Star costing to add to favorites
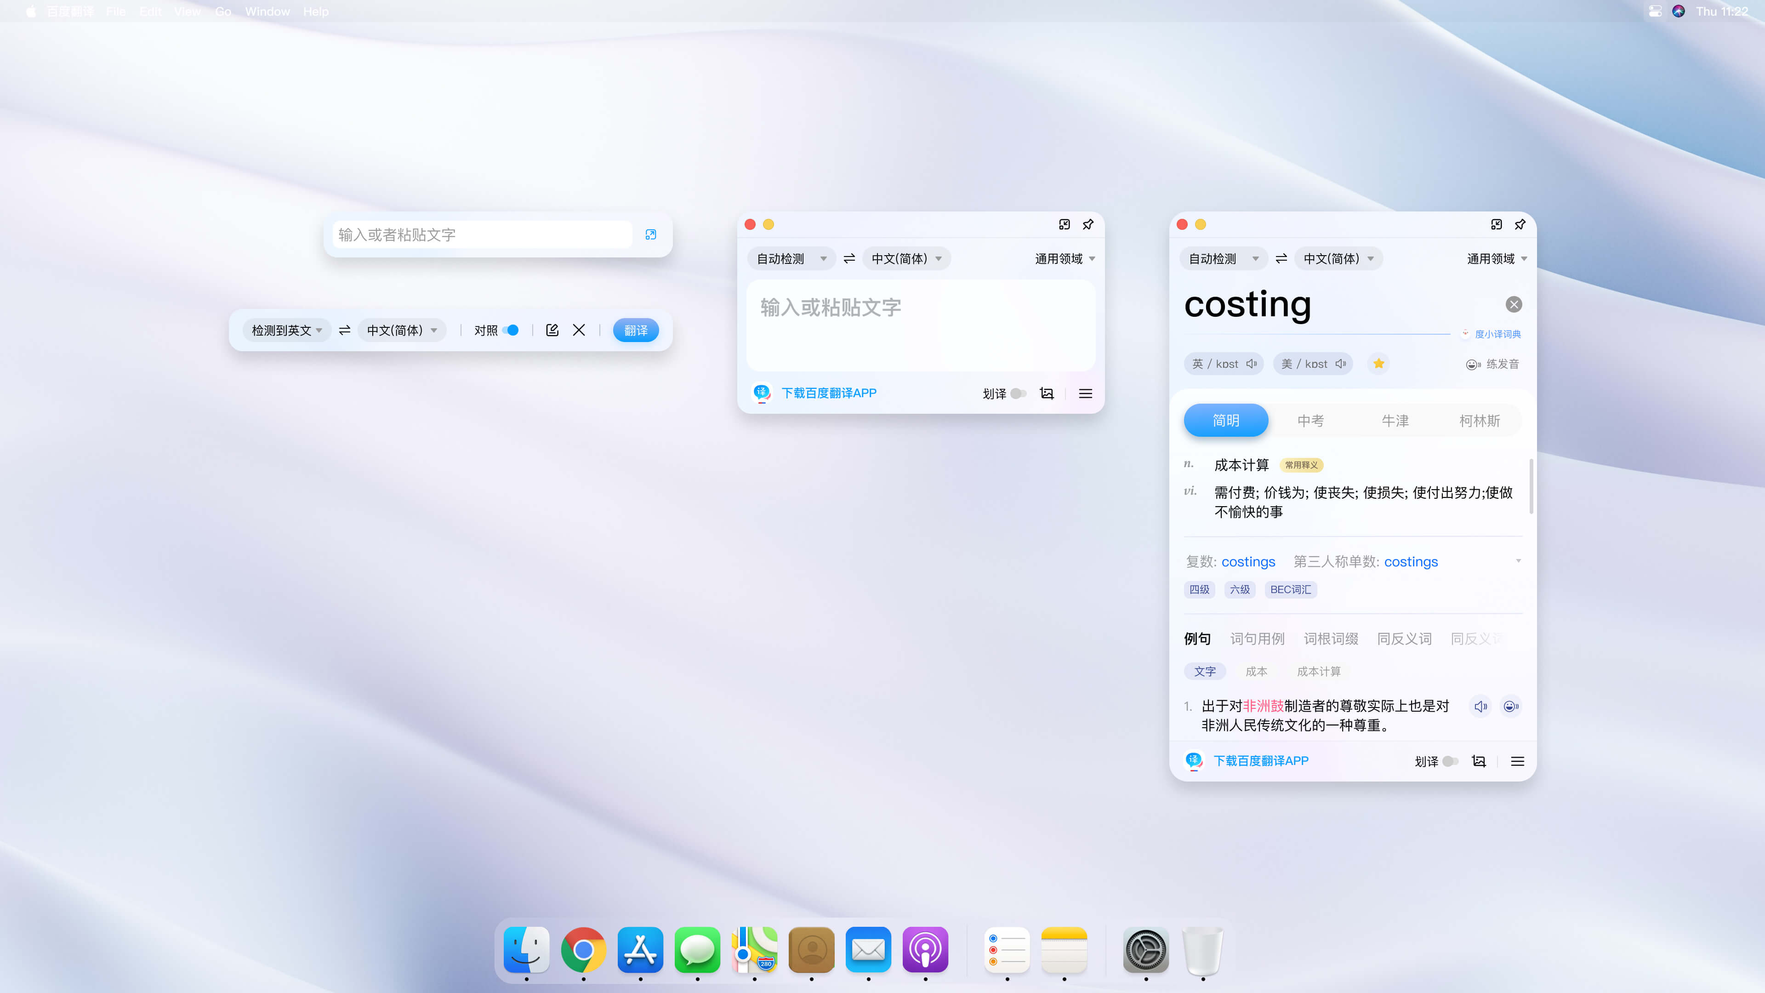The width and height of the screenshot is (1765, 993). pos(1378,363)
